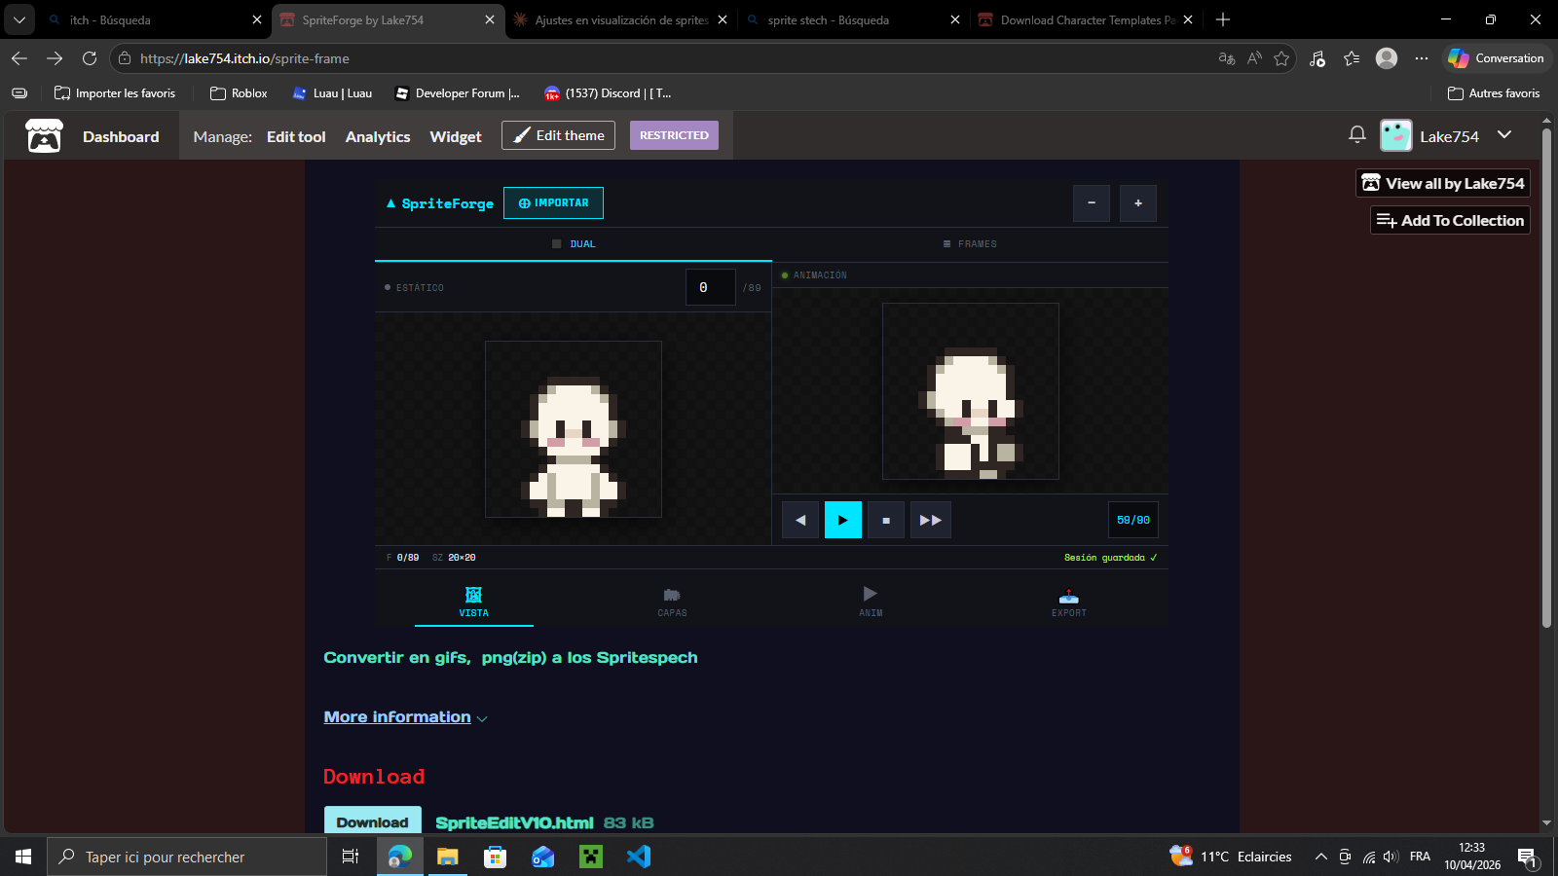Open the Lake754 account dropdown menu

(x=1504, y=135)
